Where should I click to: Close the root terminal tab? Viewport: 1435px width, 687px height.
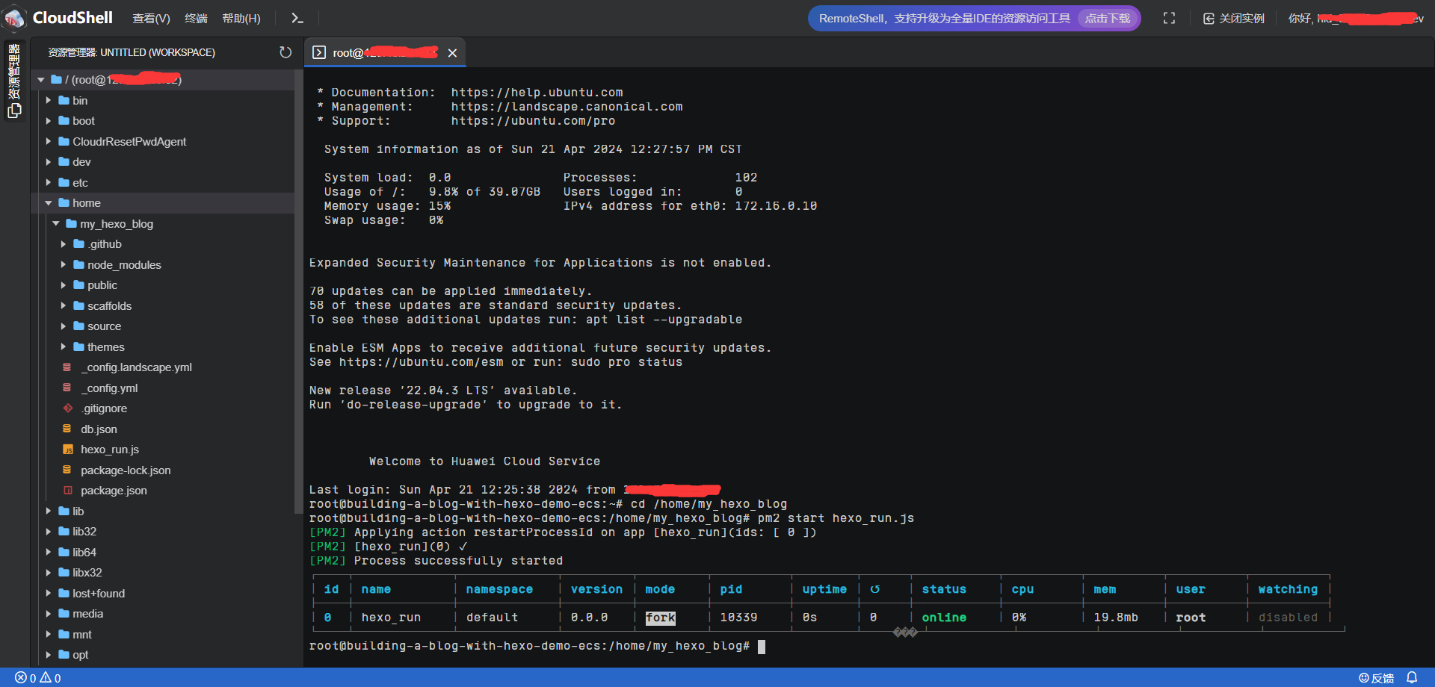pyautogui.click(x=452, y=53)
